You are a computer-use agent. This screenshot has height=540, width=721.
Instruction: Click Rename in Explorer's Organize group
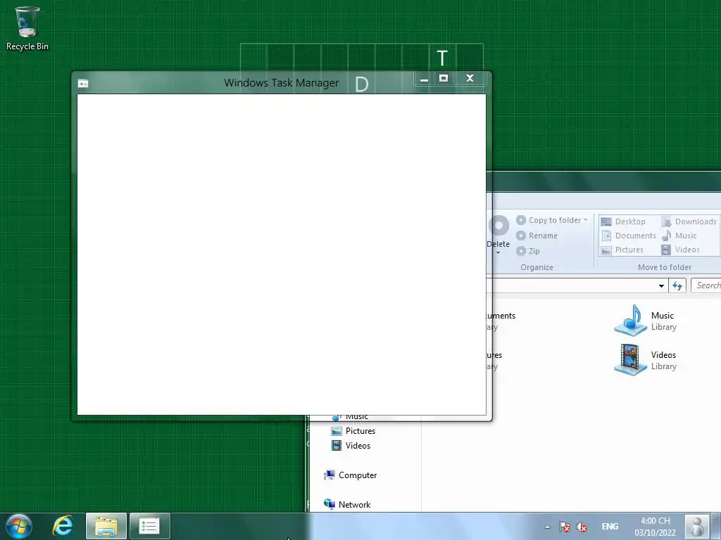pos(537,236)
